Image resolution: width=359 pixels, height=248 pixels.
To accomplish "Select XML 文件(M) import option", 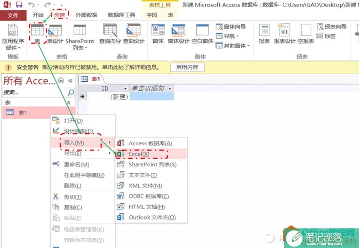I will [x=151, y=185].
